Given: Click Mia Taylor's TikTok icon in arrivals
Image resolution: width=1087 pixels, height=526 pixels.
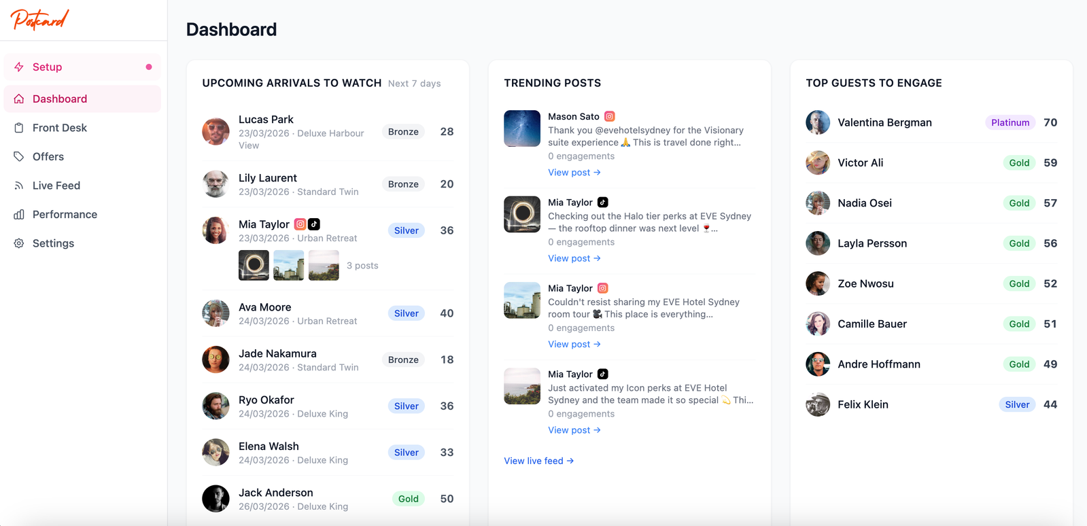Looking at the screenshot, I should tap(314, 224).
